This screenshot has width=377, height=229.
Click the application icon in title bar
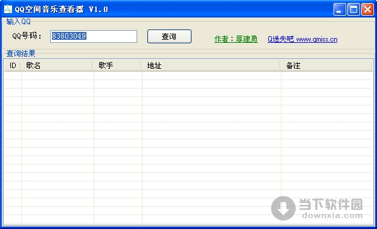(x=8, y=9)
